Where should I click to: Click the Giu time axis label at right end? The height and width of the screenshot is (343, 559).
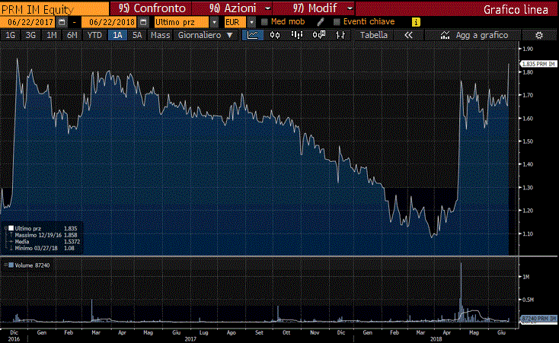click(501, 332)
